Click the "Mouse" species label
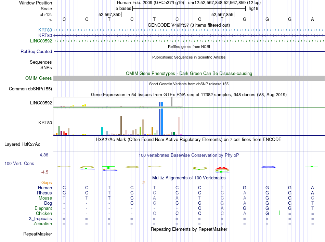325x242 pixels. 45,198
